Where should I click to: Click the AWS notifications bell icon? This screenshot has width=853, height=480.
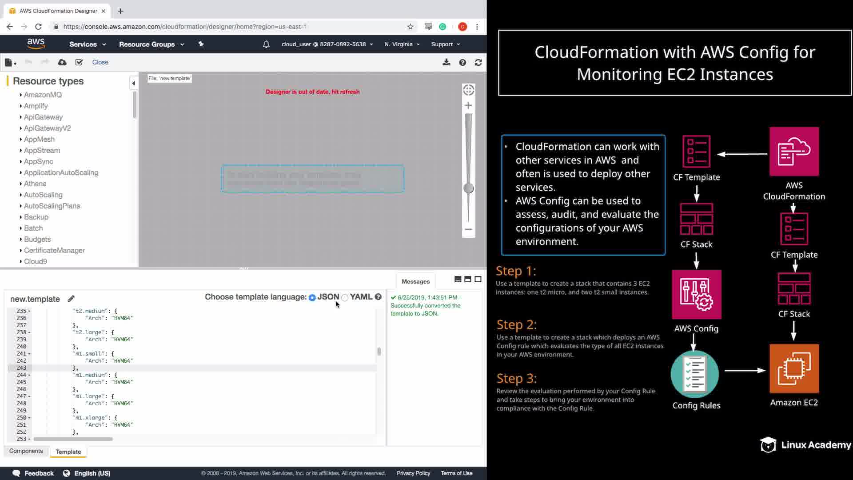tap(266, 44)
